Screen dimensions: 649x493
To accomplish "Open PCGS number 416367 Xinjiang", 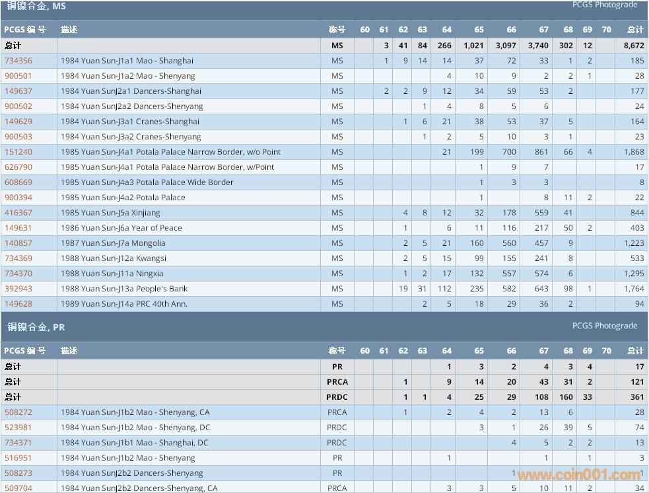I will [18, 213].
